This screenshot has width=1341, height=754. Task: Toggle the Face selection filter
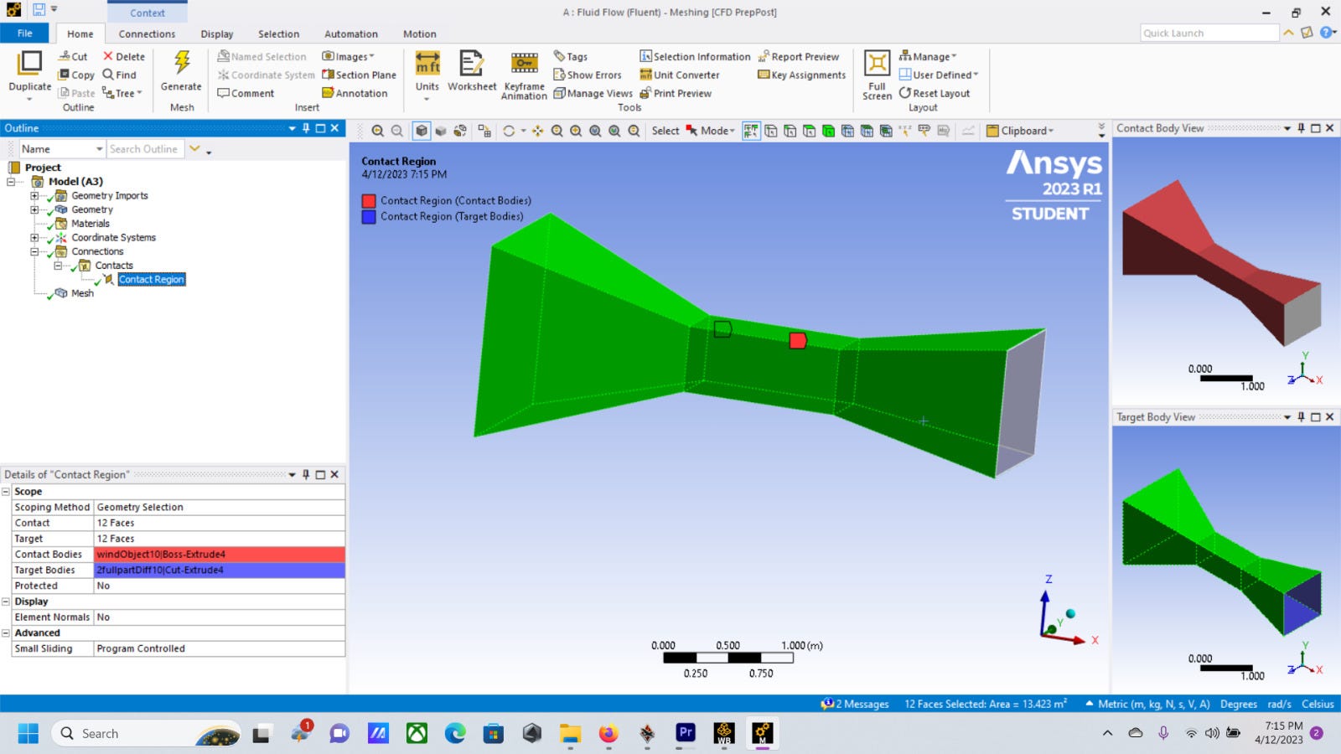809,131
